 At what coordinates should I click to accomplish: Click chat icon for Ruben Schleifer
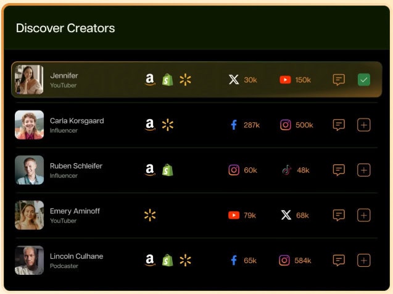click(x=339, y=170)
